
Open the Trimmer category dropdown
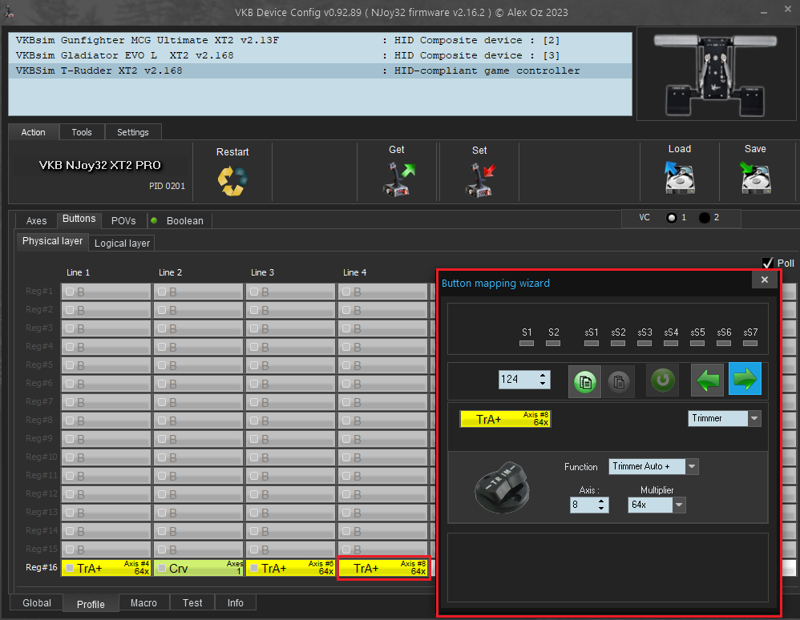click(x=754, y=418)
